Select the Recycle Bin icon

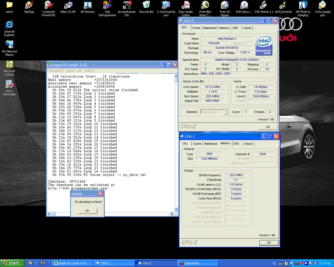[146, 7]
